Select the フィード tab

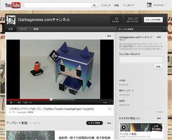click(x=23, y=29)
